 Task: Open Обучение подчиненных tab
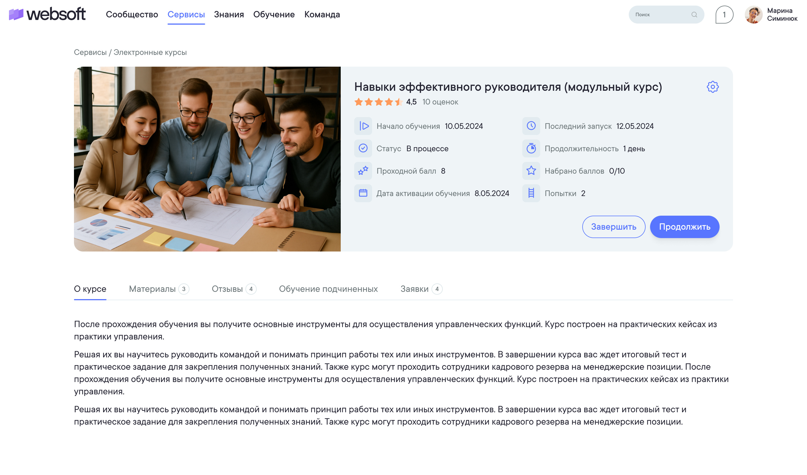coord(328,289)
